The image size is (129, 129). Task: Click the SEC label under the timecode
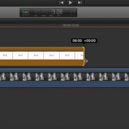pos(51,16)
